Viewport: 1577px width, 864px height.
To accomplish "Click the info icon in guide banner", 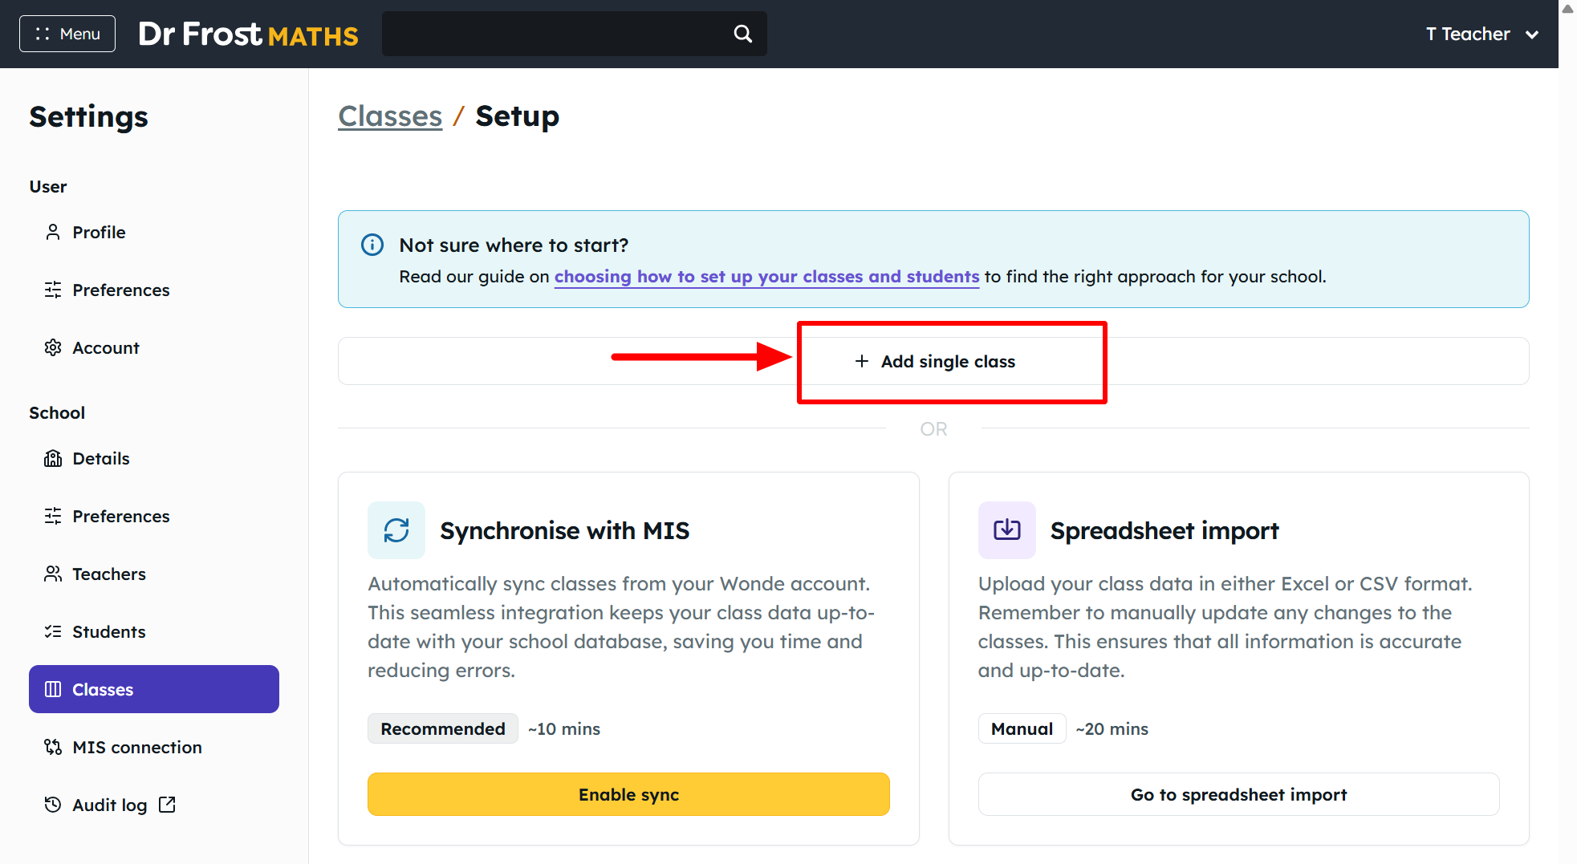I will pyautogui.click(x=372, y=245).
